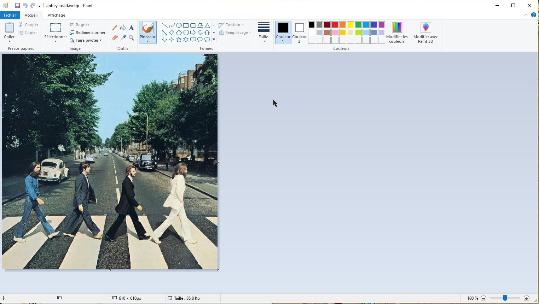
Task: Choose the rectangle shape
Action: tap(186, 25)
